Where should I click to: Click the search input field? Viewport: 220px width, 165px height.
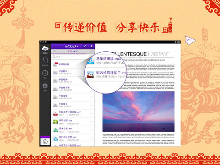pos(73,57)
